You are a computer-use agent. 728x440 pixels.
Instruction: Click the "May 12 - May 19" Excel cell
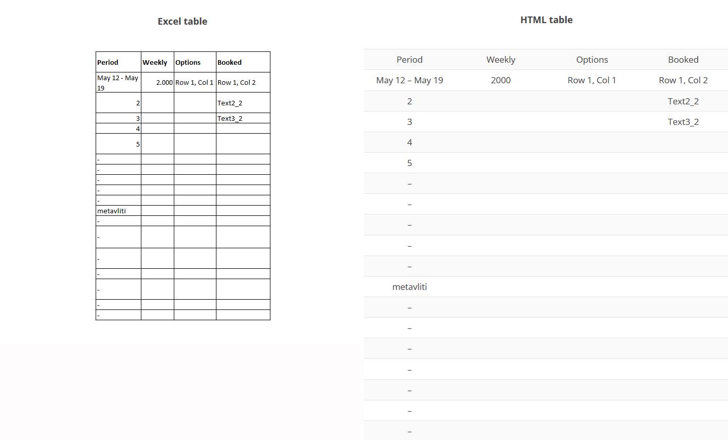tap(118, 82)
